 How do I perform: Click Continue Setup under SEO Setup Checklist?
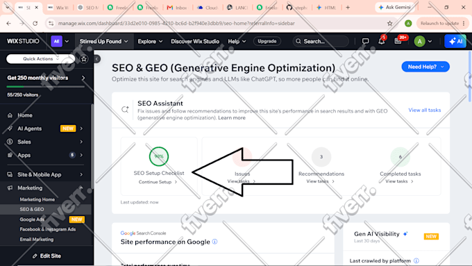click(x=158, y=182)
